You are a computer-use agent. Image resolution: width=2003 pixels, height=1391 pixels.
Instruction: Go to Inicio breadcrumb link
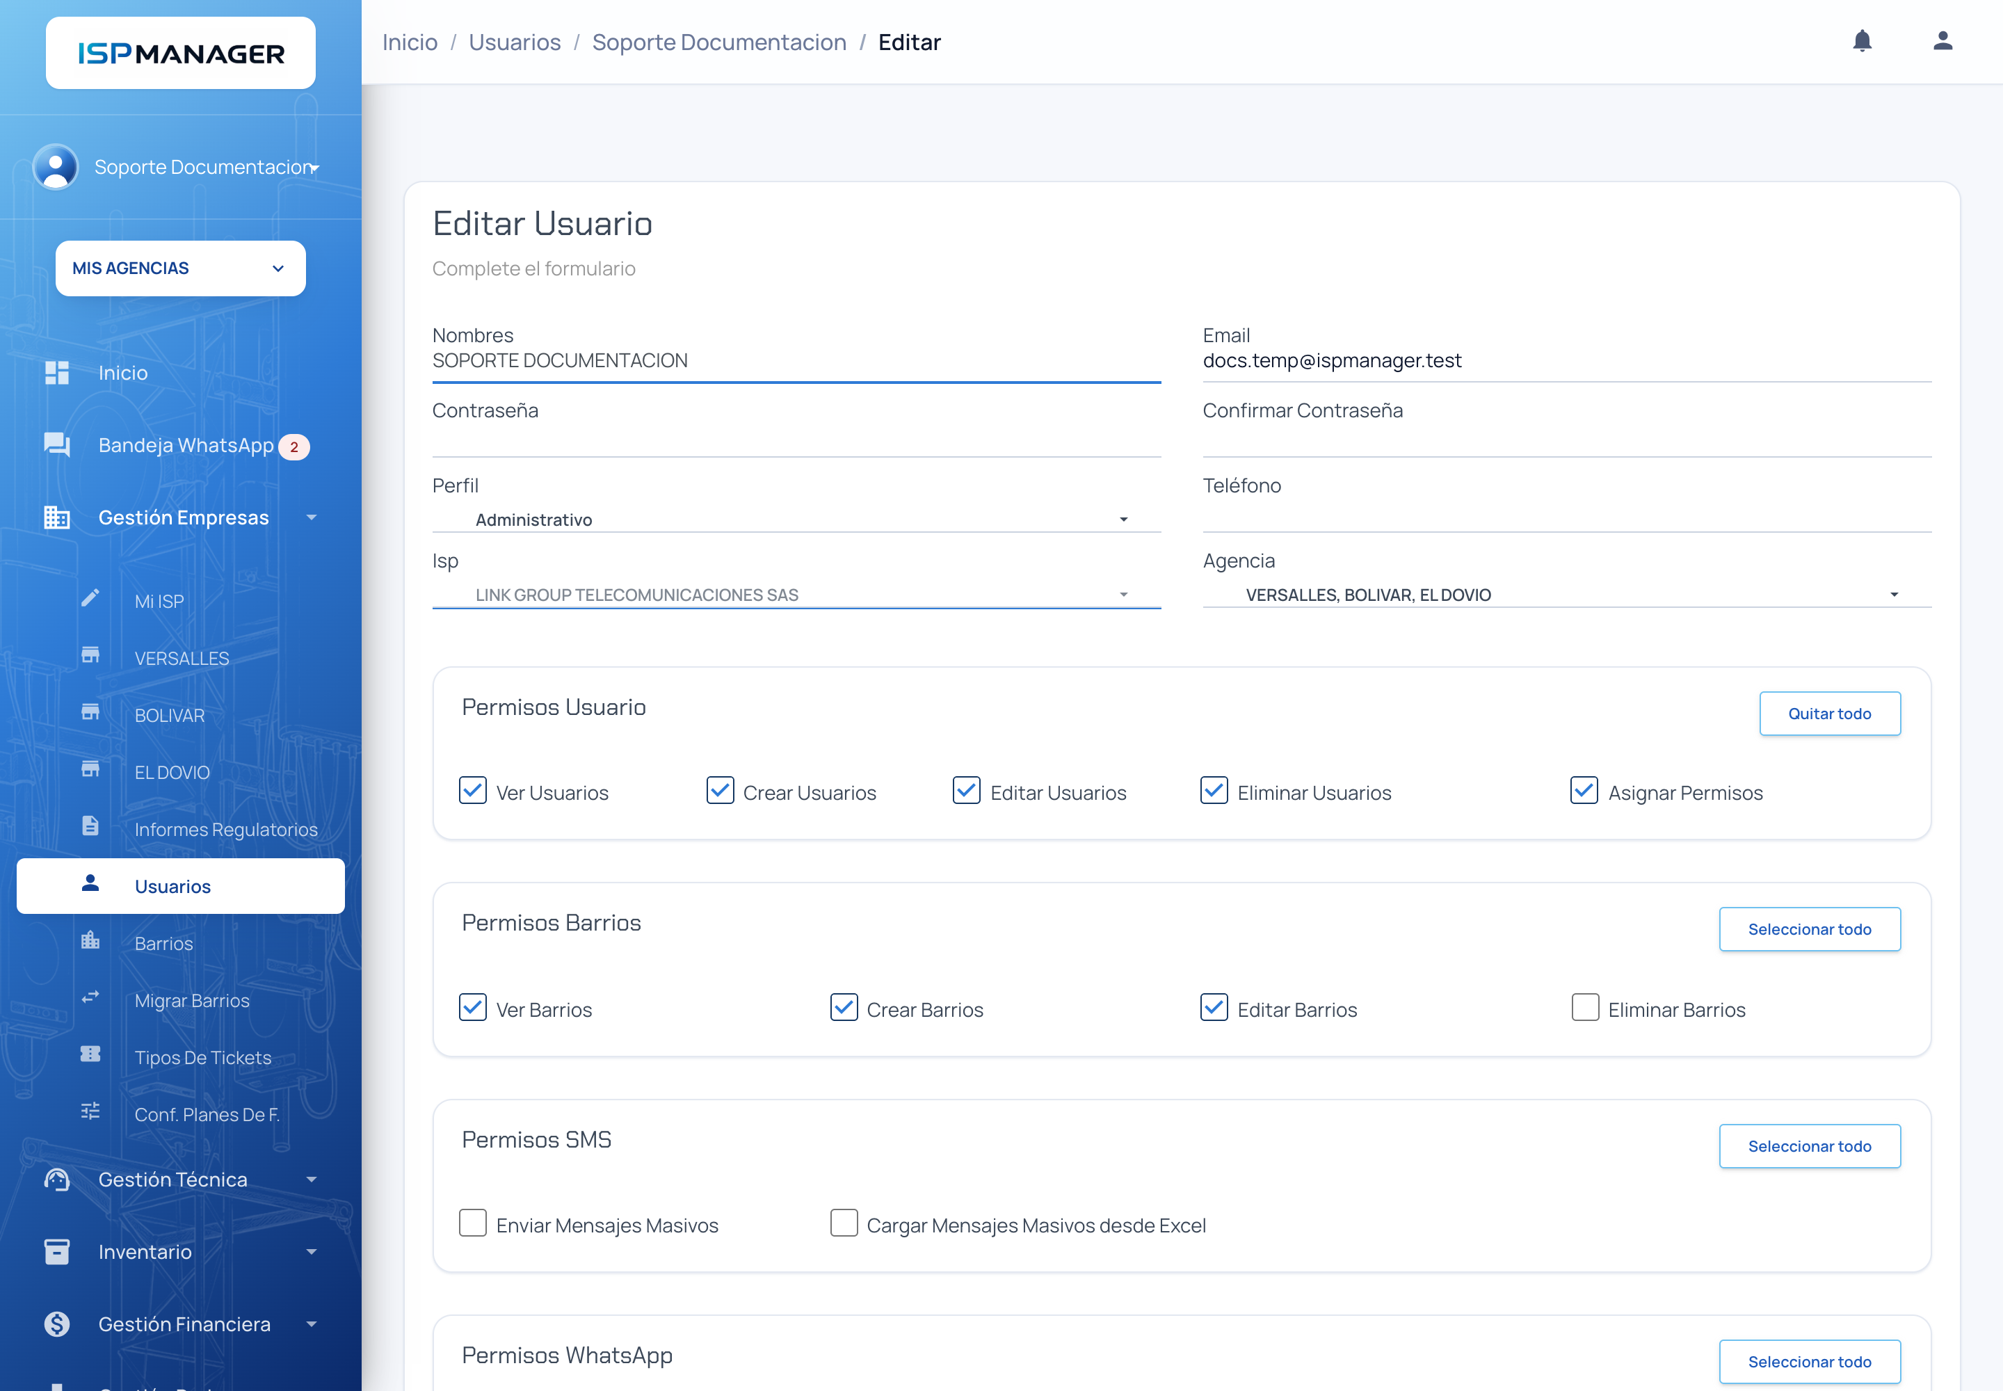click(410, 42)
